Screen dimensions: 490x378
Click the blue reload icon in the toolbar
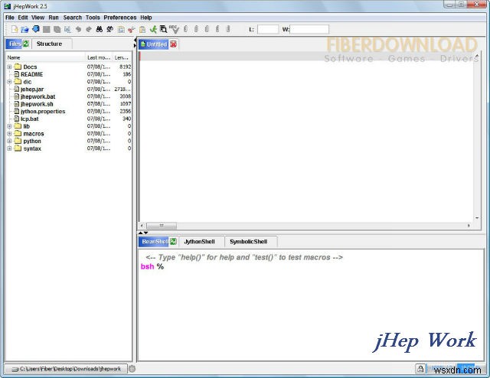(36, 29)
